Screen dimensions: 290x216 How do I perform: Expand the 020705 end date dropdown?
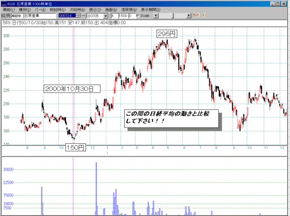click(x=107, y=15)
